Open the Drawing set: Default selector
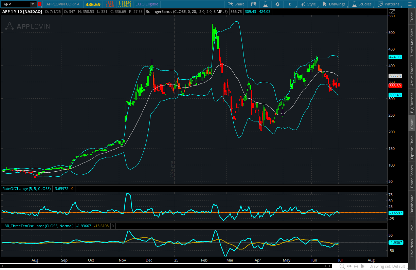Viewport: 416px width, 270px height. (388, 266)
